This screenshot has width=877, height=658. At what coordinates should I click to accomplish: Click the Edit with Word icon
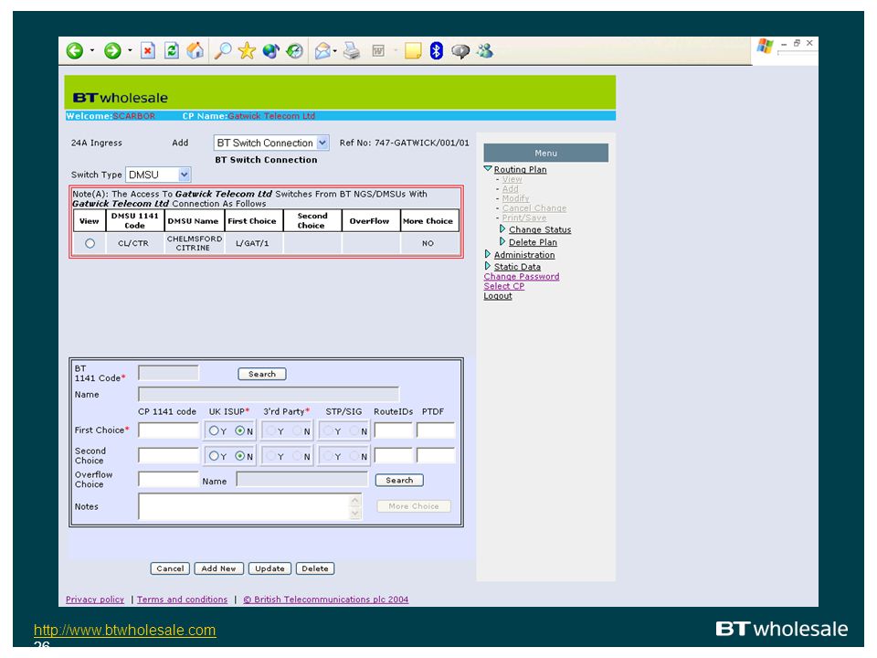[378, 51]
